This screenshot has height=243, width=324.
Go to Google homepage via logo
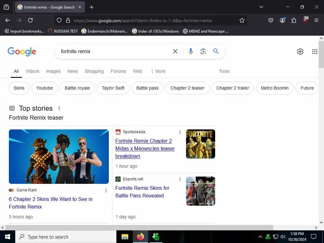pos(22,52)
